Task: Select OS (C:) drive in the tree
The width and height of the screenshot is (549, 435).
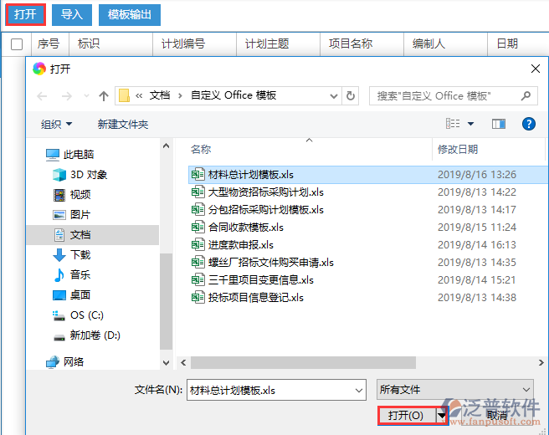Action: pyautogui.click(x=78, y=315)
